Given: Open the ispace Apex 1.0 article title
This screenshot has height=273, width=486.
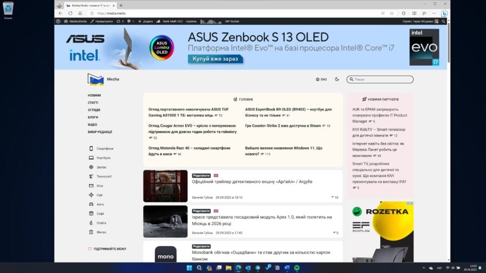Looking at the screenshot, I should [262, 220].
